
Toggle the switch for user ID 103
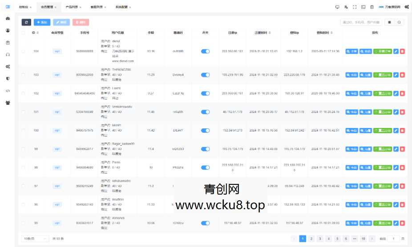205,75
